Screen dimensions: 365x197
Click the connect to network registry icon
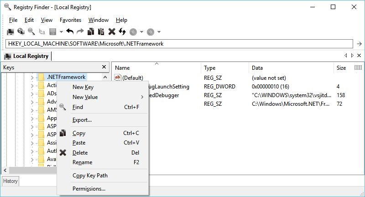pyautogui.click(x=21, y=31)
